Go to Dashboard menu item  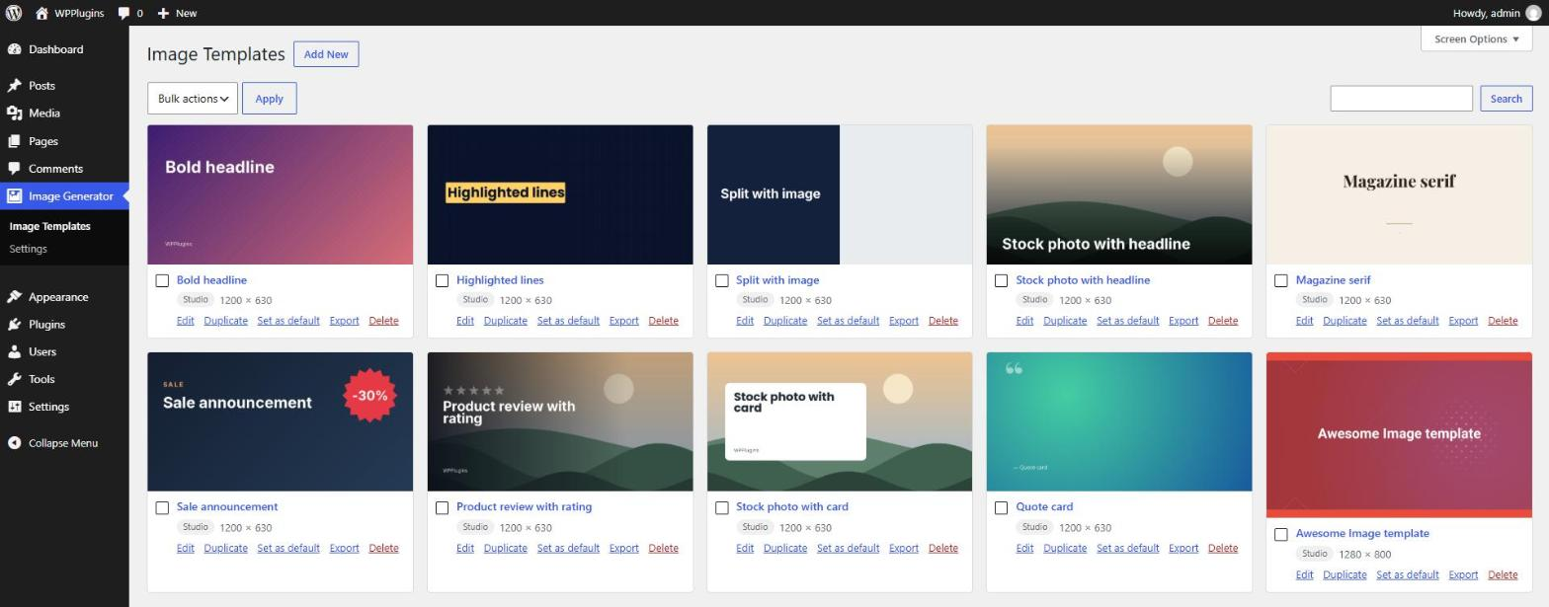click(64, 49)
